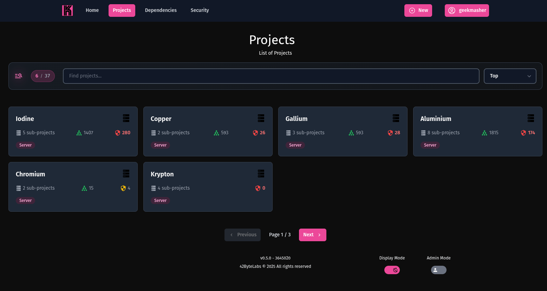Open the Security tab
The width and height of the screenshot is (547, 291).
[x=200, y=10]
